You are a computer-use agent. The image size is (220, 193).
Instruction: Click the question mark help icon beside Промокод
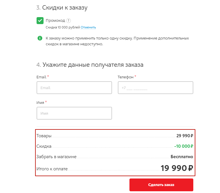pos(68,21)
